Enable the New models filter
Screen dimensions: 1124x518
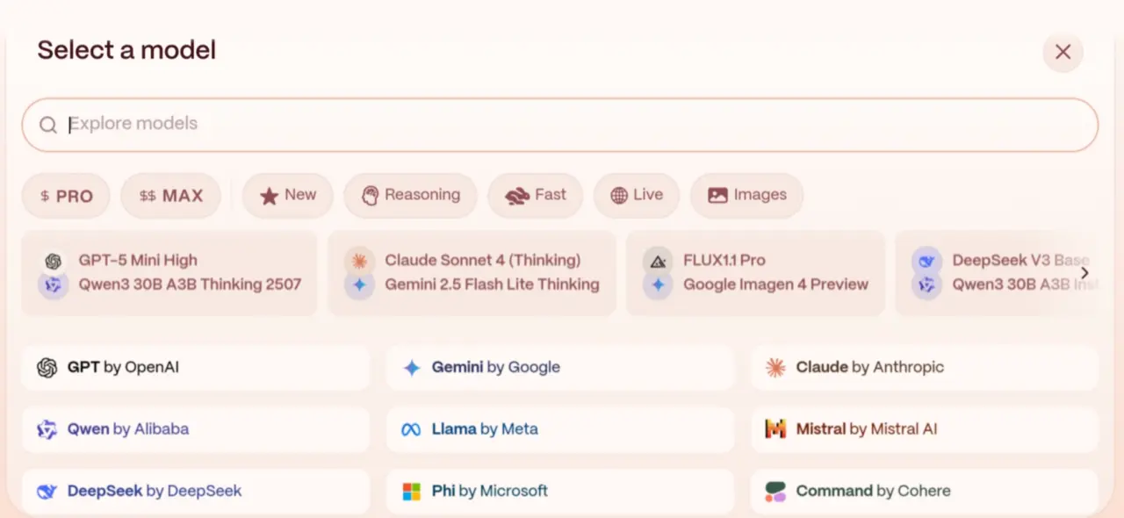[x=287, y=195]
